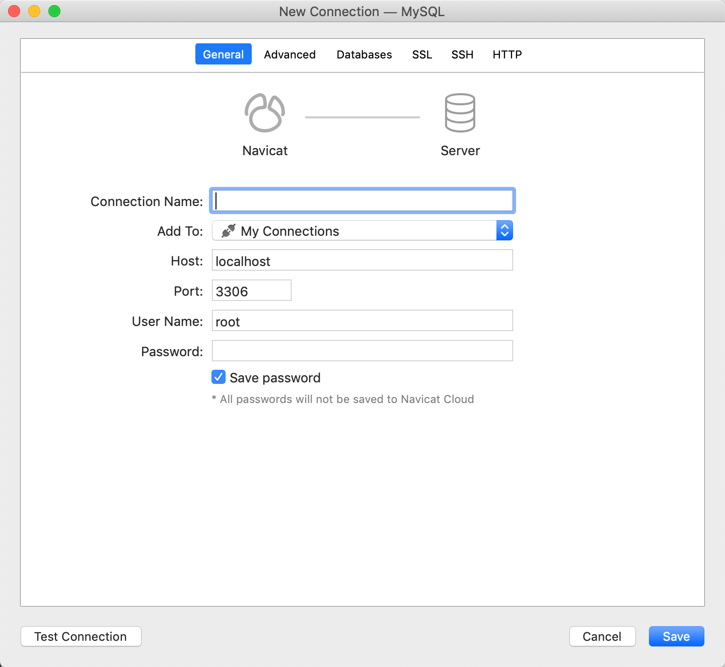Click the Navicat logo icon
This screenshot has width=725, height=667.
tap(265, 113)
